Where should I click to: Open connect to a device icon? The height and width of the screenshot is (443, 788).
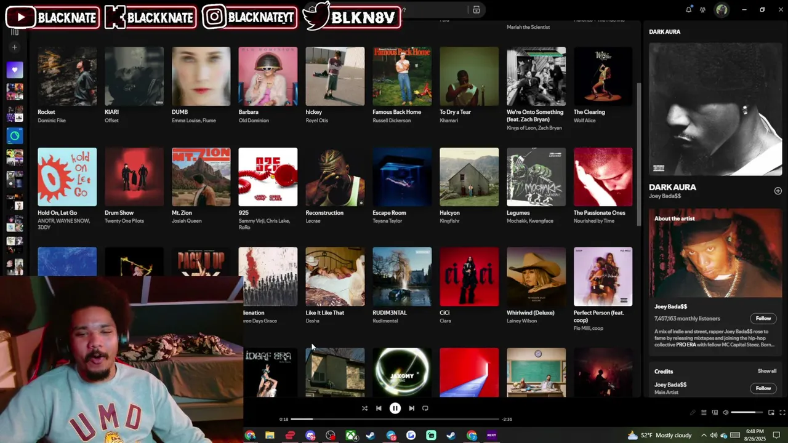715,412
